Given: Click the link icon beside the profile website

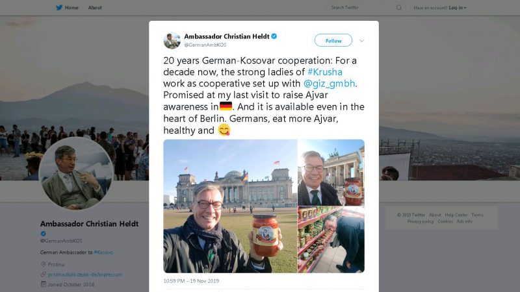Looking at the screenshot, I should [43, 274].
